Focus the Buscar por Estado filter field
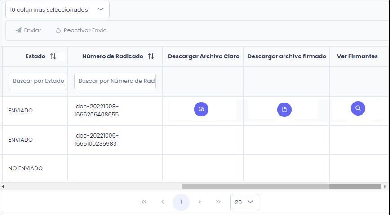Viewport: 390px width, 215px height. [x=37, y=81]
